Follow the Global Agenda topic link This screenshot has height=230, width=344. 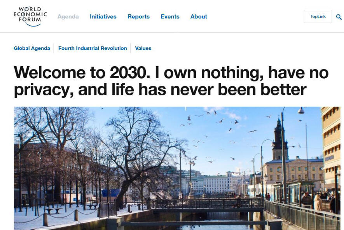tap(32, 48)
